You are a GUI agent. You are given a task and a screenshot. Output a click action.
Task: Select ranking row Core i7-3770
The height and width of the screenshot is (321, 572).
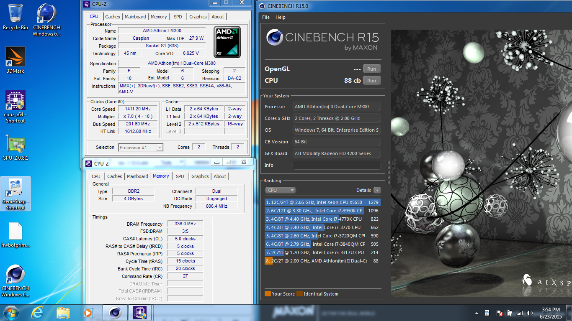click(x=322, y=227)
